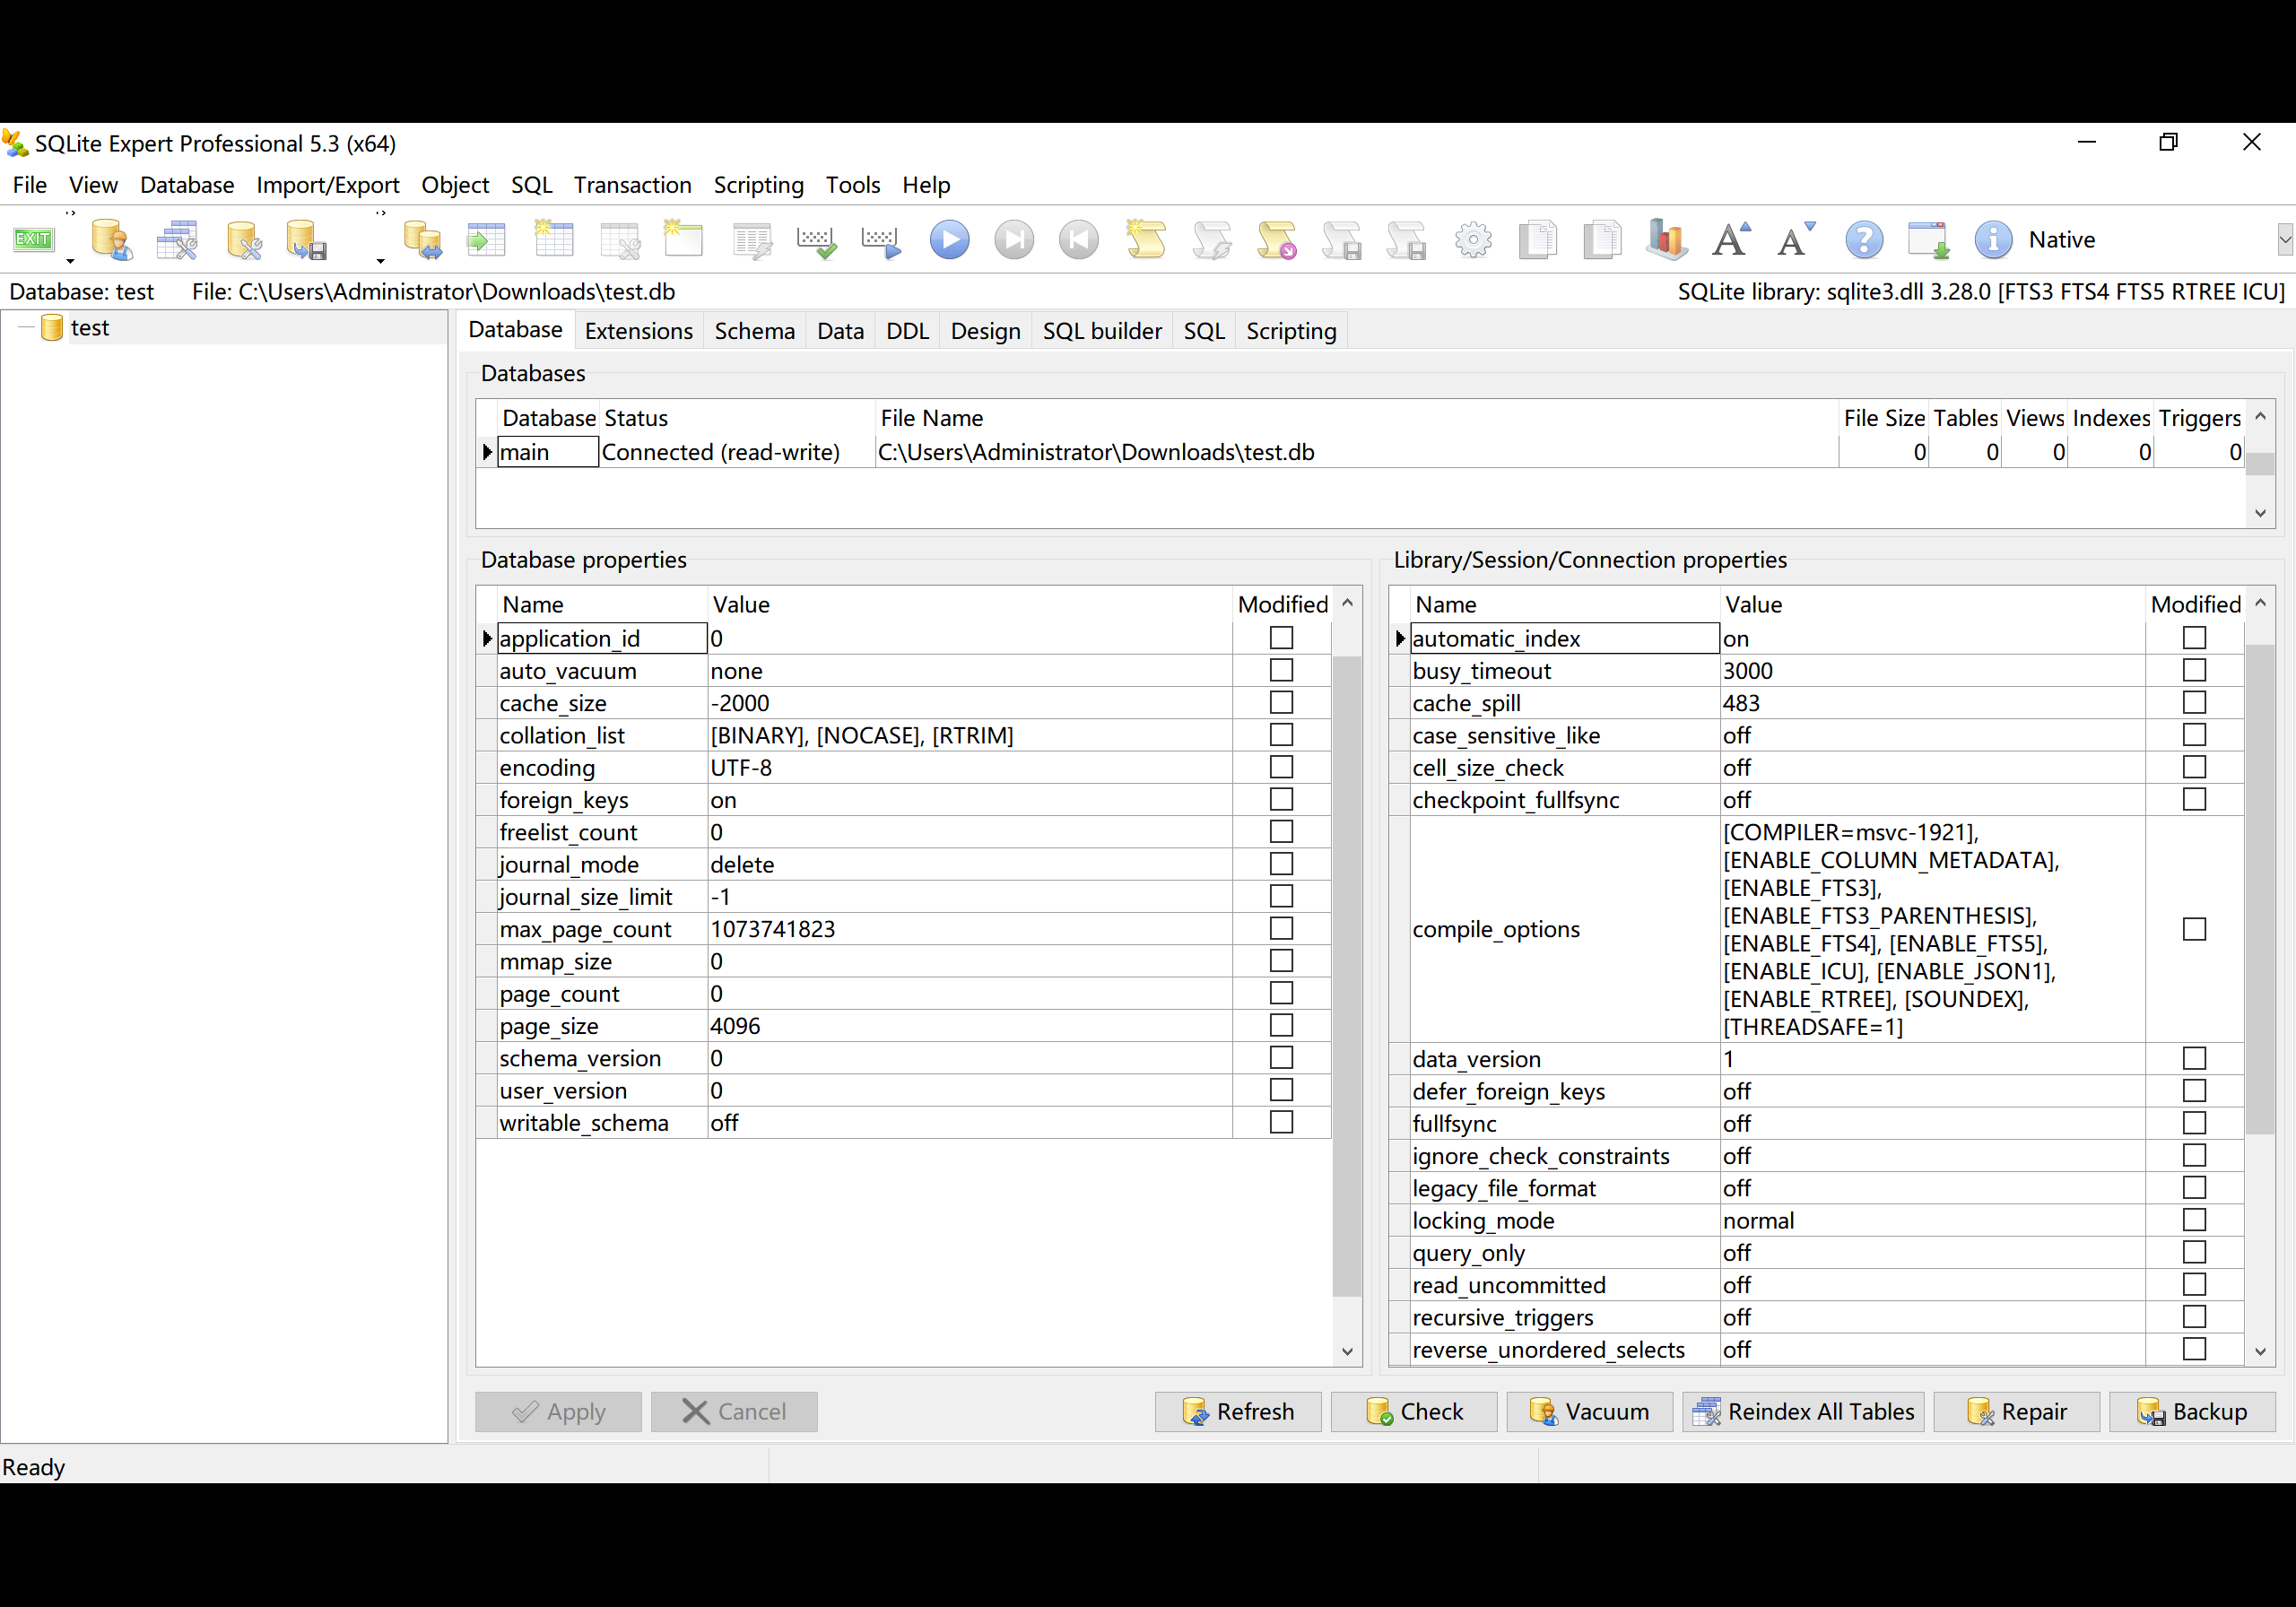Click scroll-down arrow in Connection properties grid
The width and height of the screenshot is (2296, 1607).
[x=2260, y=1352]
